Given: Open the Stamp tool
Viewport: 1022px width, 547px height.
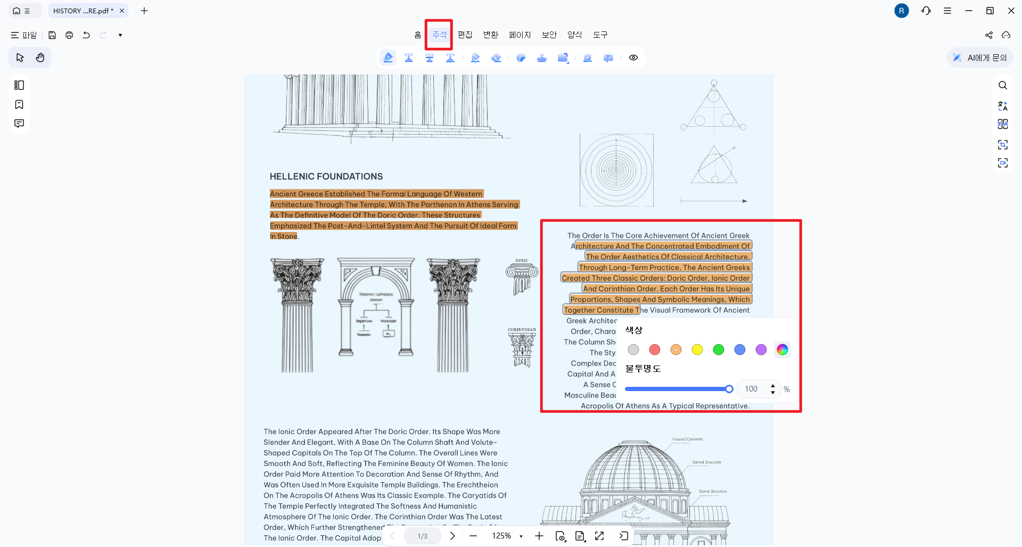Looking at the screenshot, I should (x=542, y=57).
